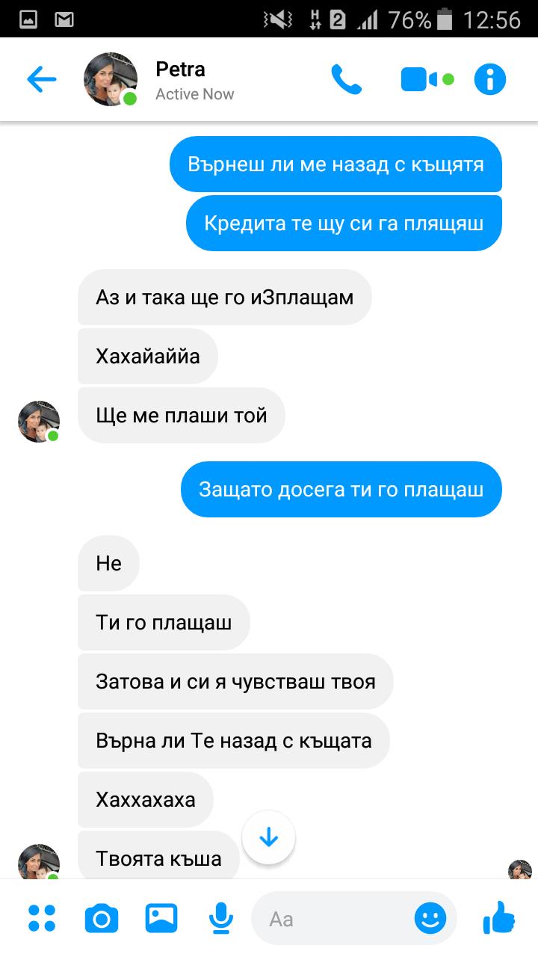Tap the Gmail notification icon in status bar
This screenshot has width=538, height=957.
point(64,20)
